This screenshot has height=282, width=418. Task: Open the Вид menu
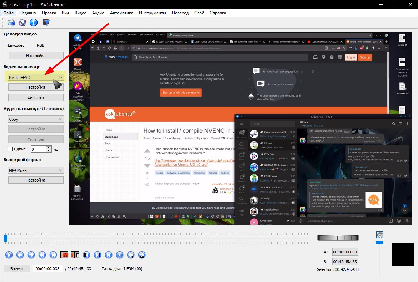point(65,13)
